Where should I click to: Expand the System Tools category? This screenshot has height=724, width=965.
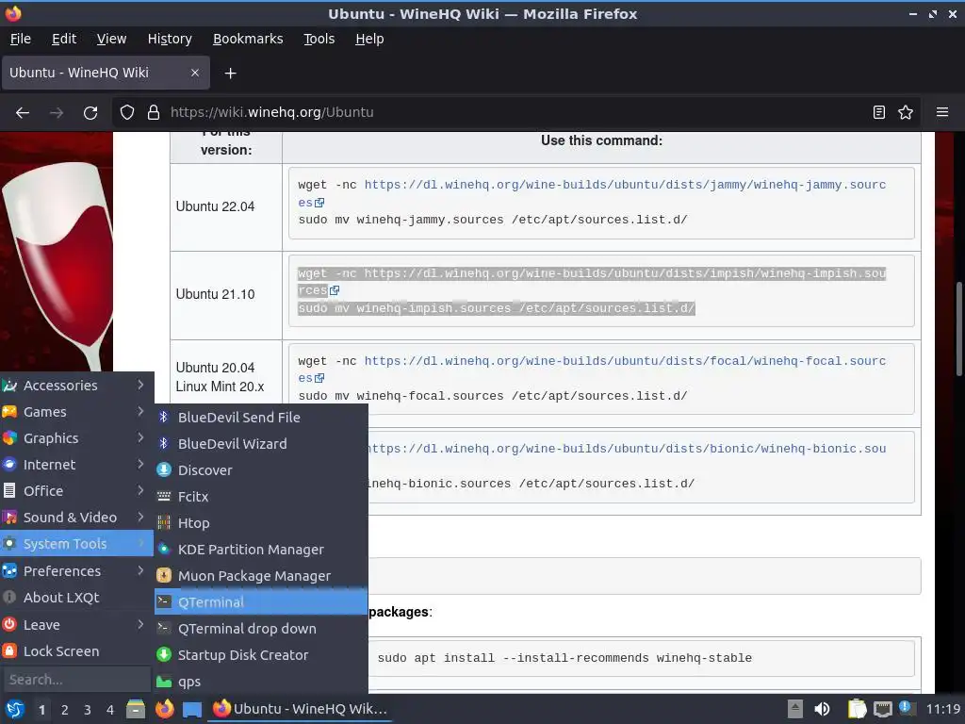tap(76, 544)
